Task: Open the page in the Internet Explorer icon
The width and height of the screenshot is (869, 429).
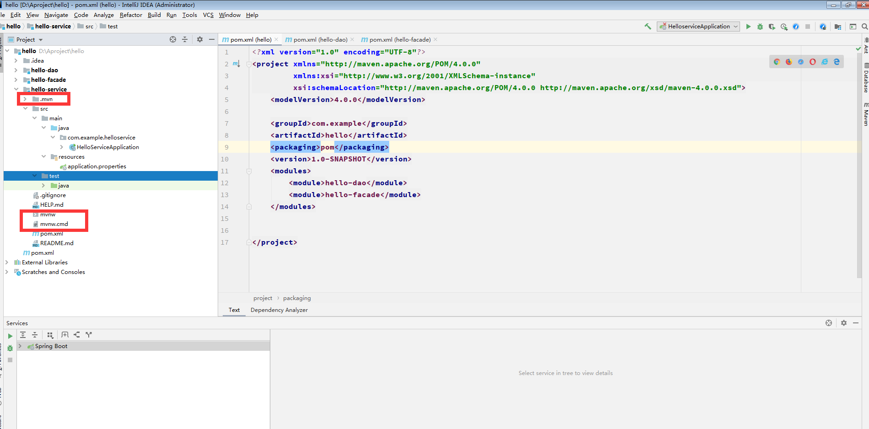Action: pyautogui.click(x=824, y=62)
